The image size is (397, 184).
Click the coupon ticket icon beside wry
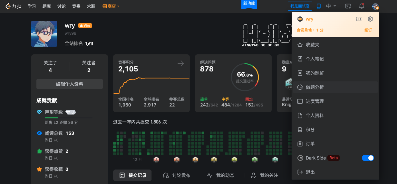coord(358,19)
